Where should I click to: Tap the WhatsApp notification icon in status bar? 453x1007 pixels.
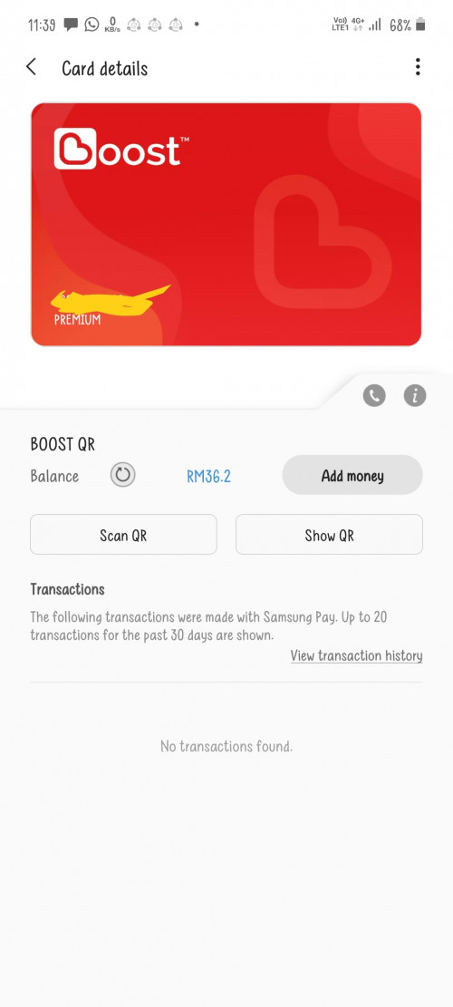tap(92, 24)
